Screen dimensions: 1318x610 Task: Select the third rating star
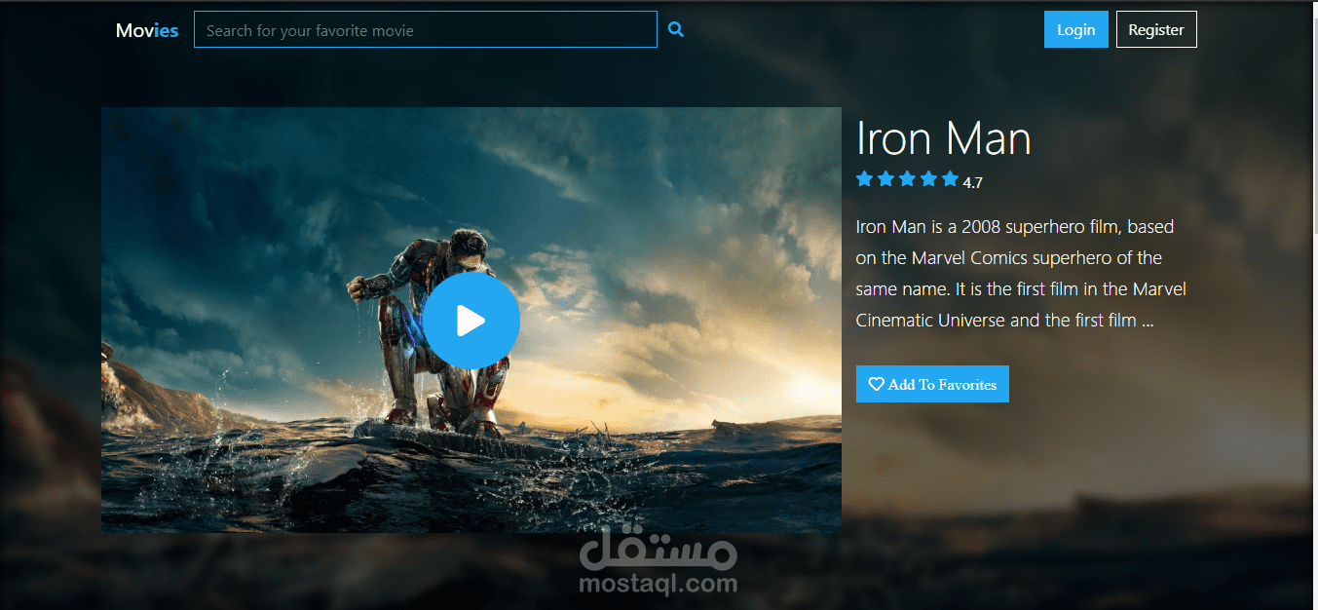pyautogui.click(x=907, y=178)
